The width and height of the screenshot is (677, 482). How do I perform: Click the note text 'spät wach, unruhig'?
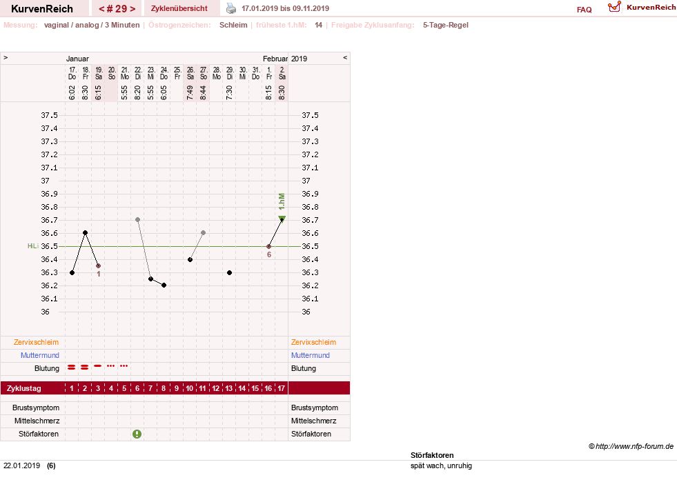tap(441, 465)
